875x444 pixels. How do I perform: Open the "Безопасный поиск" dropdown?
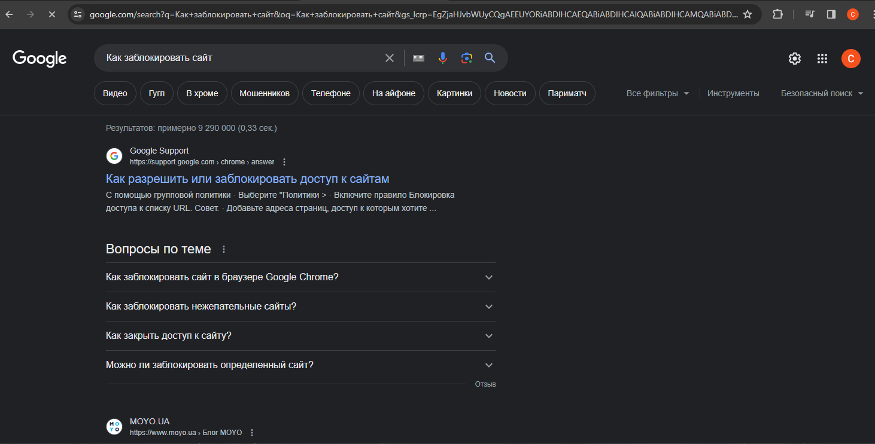[x=822, y=93]
